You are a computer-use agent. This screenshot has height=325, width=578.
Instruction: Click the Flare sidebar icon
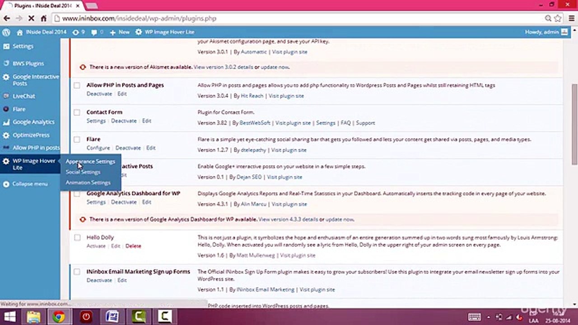(6, 109)
